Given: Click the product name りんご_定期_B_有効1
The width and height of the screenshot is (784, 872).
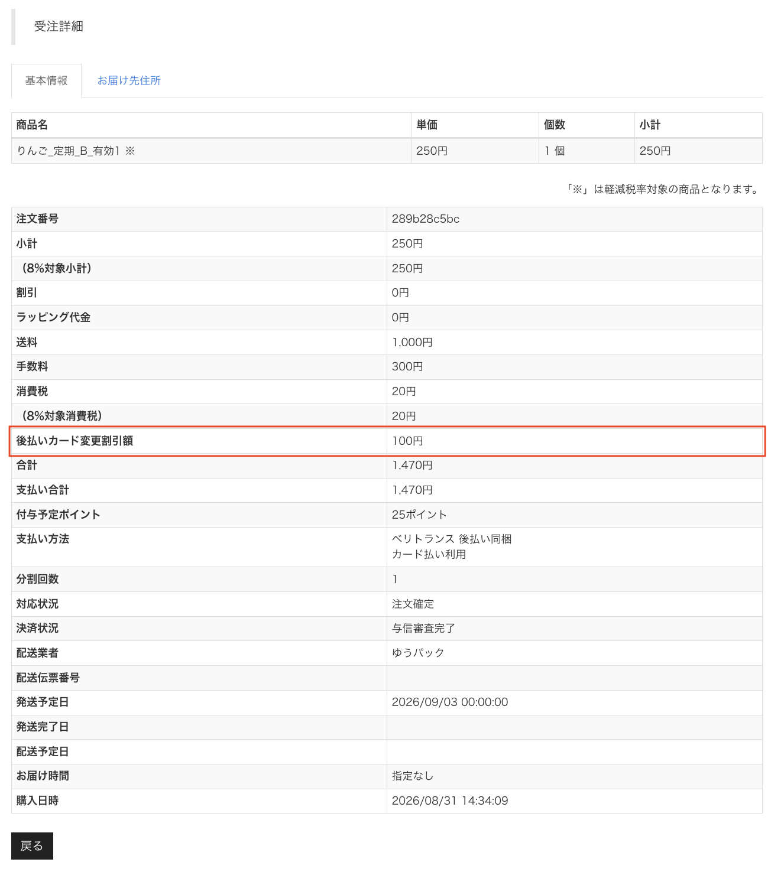Looking at the screenshot, I should click(x=68, y=151).
